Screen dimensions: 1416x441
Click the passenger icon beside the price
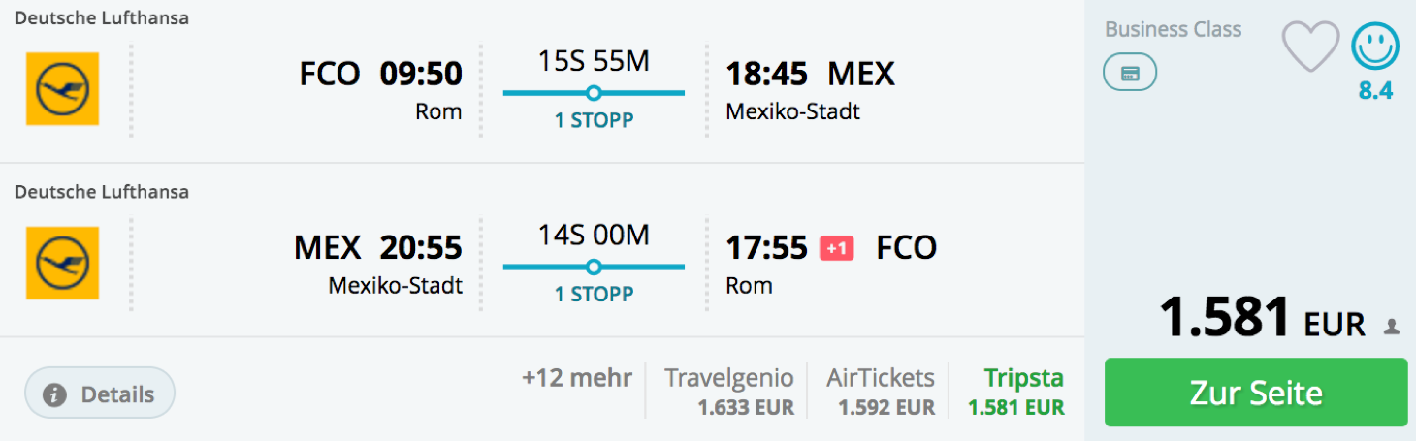[1392, 328]
